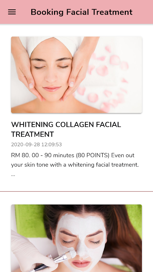153x272 pixels.
Task: Tap the Booking Facial Treatment header title
Action: 82,12
